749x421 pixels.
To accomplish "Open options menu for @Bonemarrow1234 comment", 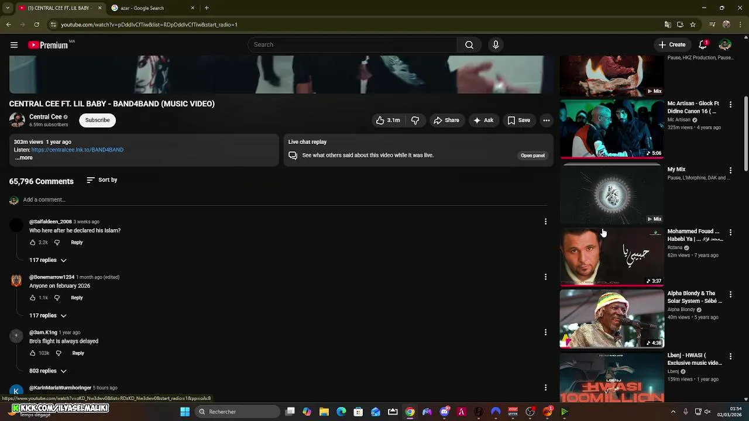I will click(x=545, y=277).
